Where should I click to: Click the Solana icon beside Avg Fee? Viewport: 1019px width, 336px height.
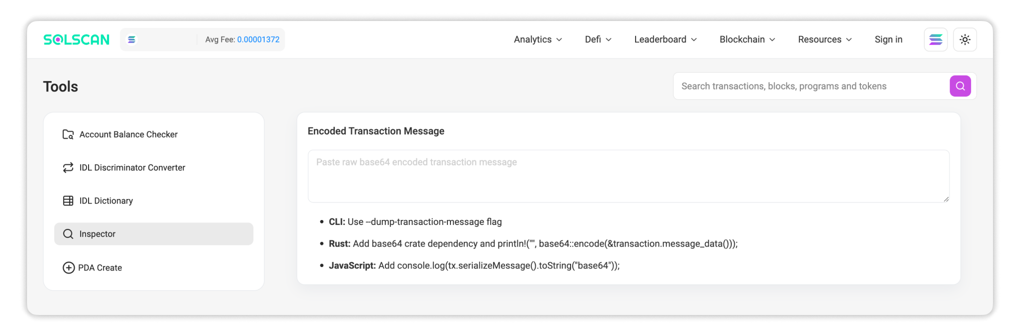click(132, 39)
